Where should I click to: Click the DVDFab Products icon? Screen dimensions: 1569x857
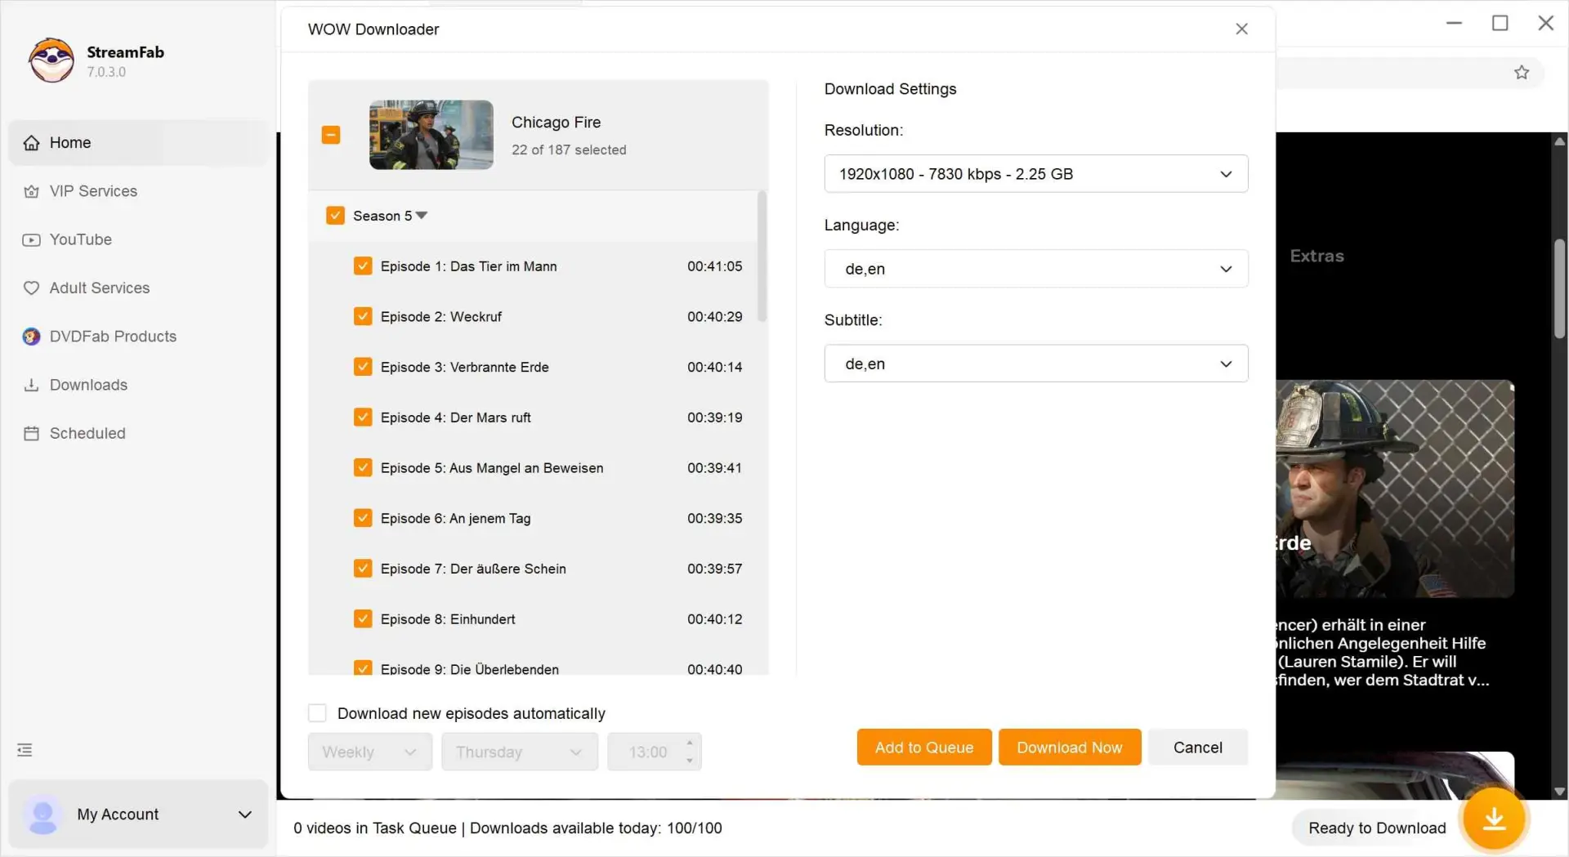(31, 337)
